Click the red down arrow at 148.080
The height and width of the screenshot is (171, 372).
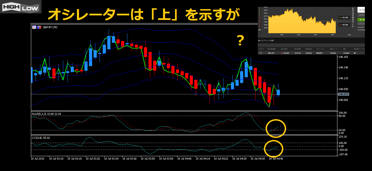(344, 25)
